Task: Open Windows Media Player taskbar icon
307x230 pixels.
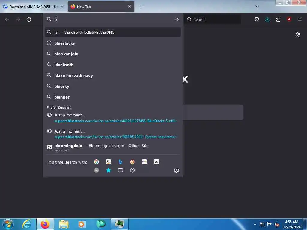Action: point(82,224)
